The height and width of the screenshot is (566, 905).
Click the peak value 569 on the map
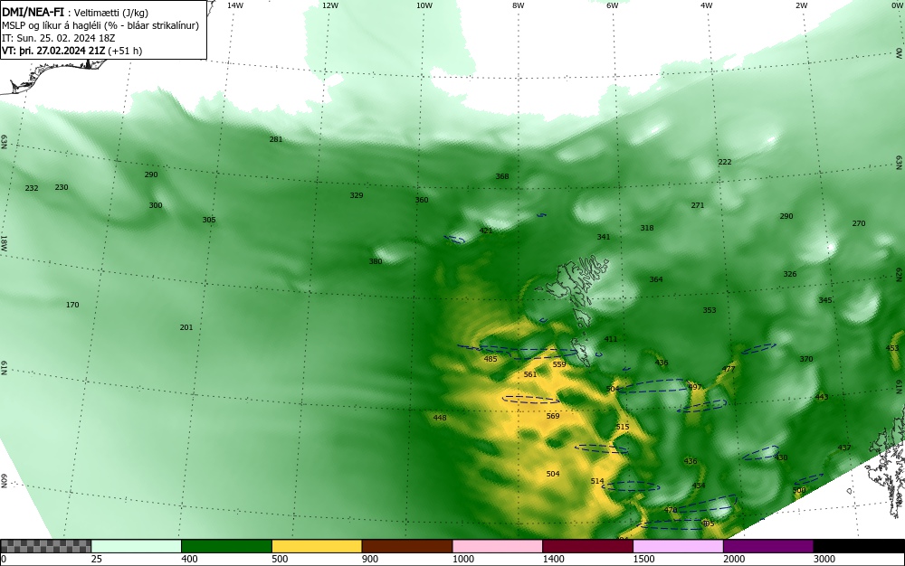[x=553, y=416]
